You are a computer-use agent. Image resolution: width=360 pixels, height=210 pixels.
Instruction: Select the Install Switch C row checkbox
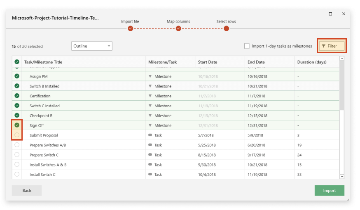click(x=17, y=174)
